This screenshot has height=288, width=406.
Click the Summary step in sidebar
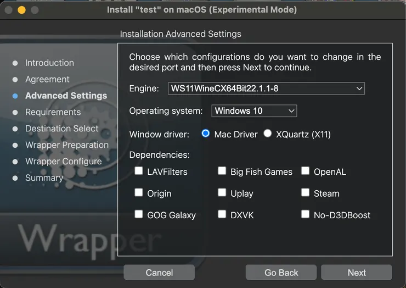(44, 178)
